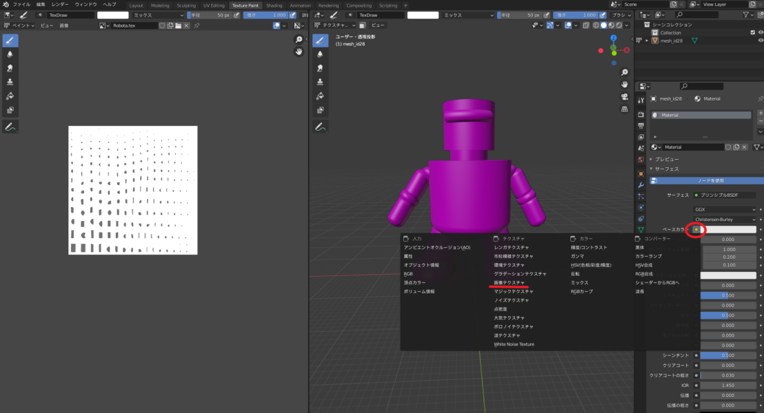Toggle Collection exclude checkbox in outliner
The image size is (764, 413).
(752, 32)
